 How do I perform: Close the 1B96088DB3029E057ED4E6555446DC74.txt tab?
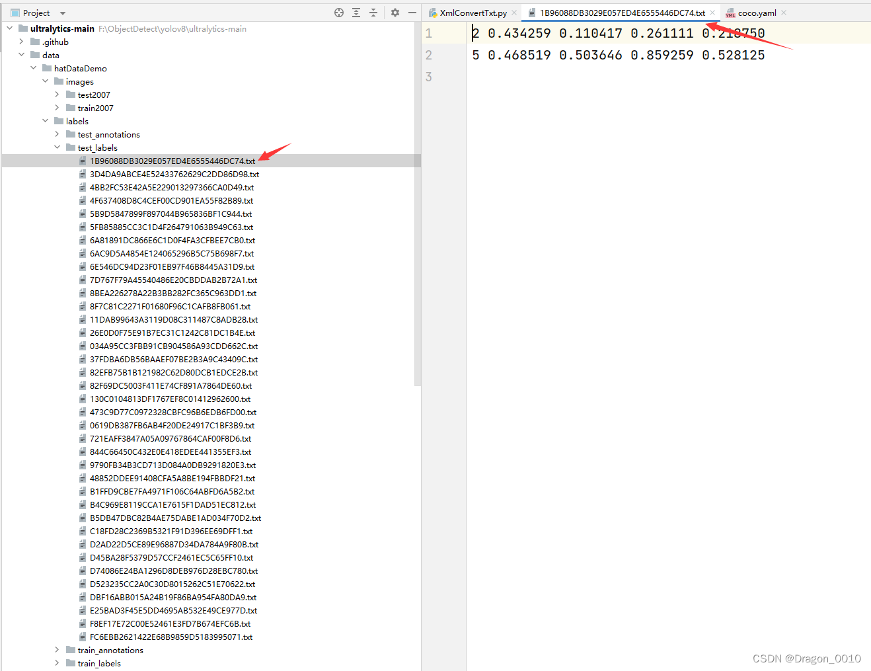click(712, 13)
